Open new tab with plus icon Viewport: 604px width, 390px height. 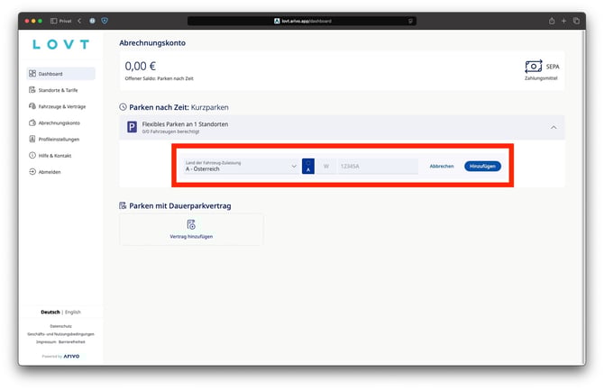click(x=563, y=20)
